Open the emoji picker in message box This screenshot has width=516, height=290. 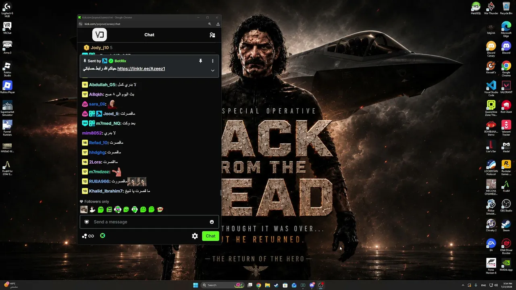click(212, 222)
